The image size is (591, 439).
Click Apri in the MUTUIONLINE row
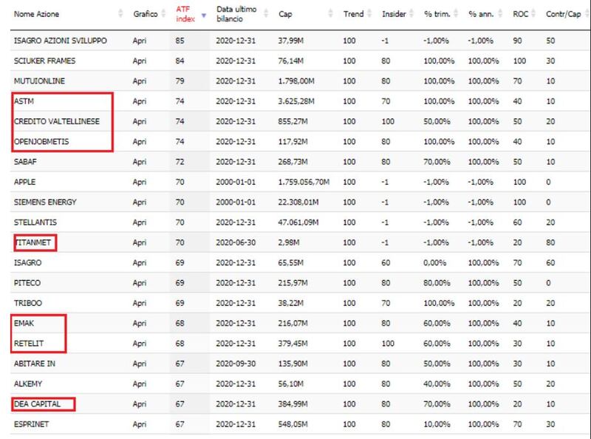tap(140, 81)
